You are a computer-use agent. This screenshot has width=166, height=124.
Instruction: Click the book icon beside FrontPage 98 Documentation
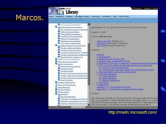[x=59, y=36]
